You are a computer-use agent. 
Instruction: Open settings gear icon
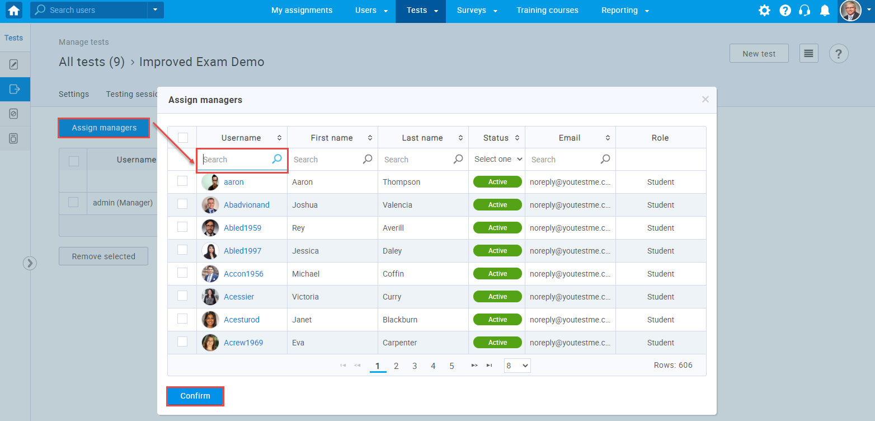point(764,11)
